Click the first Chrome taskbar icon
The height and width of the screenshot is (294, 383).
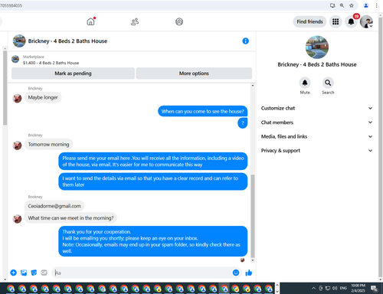pos(11,289)
